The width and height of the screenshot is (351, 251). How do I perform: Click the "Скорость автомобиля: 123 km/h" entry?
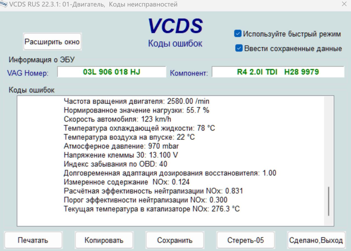pyautogui.click(x=117, y=119)
